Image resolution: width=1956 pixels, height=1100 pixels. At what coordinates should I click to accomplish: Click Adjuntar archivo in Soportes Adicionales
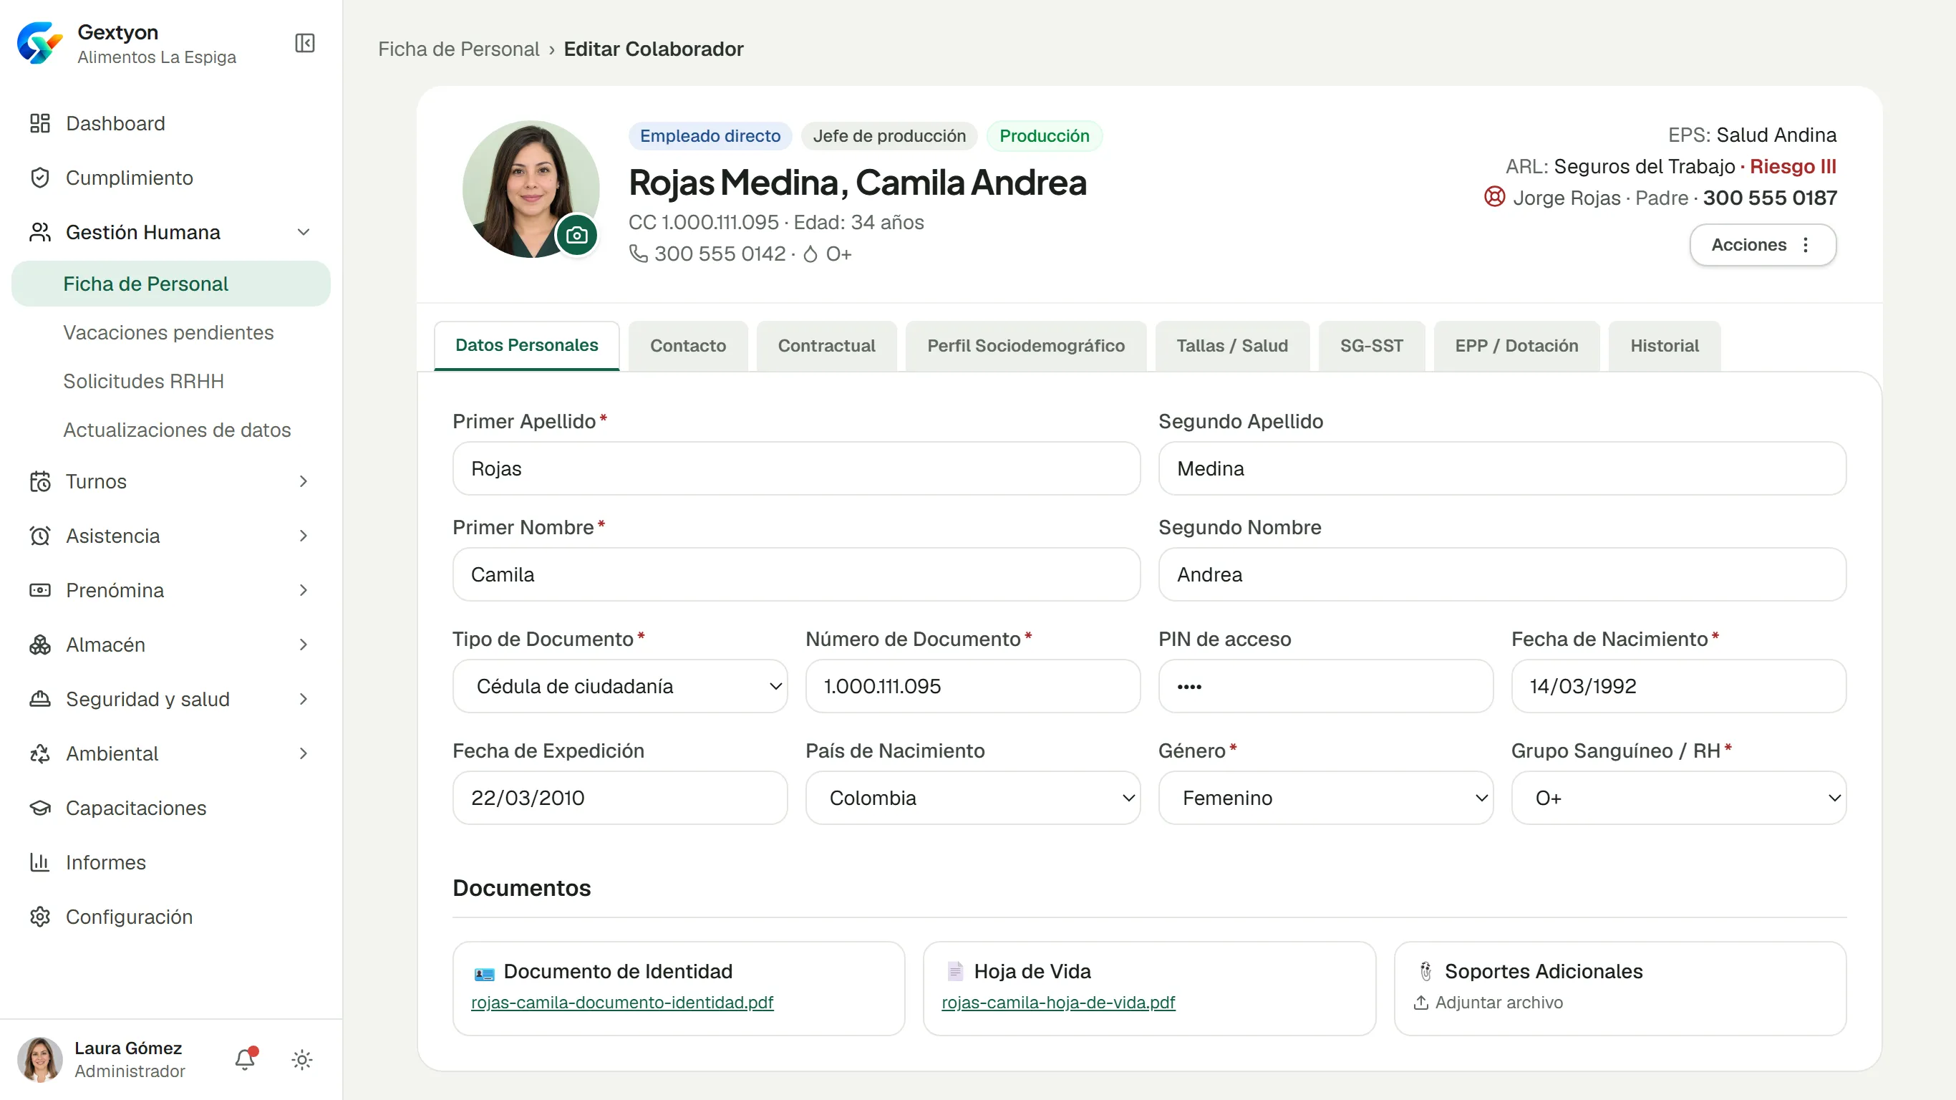click(1488, 1003)
